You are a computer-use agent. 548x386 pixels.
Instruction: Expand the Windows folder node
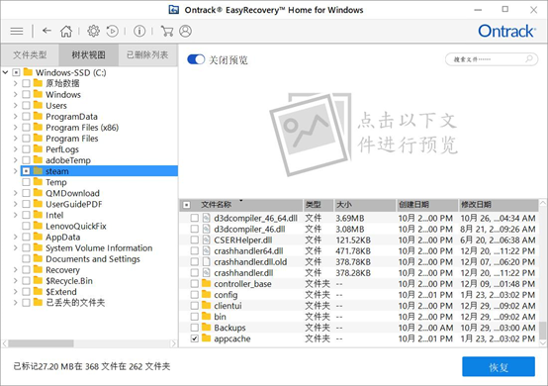pyautogui.click(x=15, y=94)
